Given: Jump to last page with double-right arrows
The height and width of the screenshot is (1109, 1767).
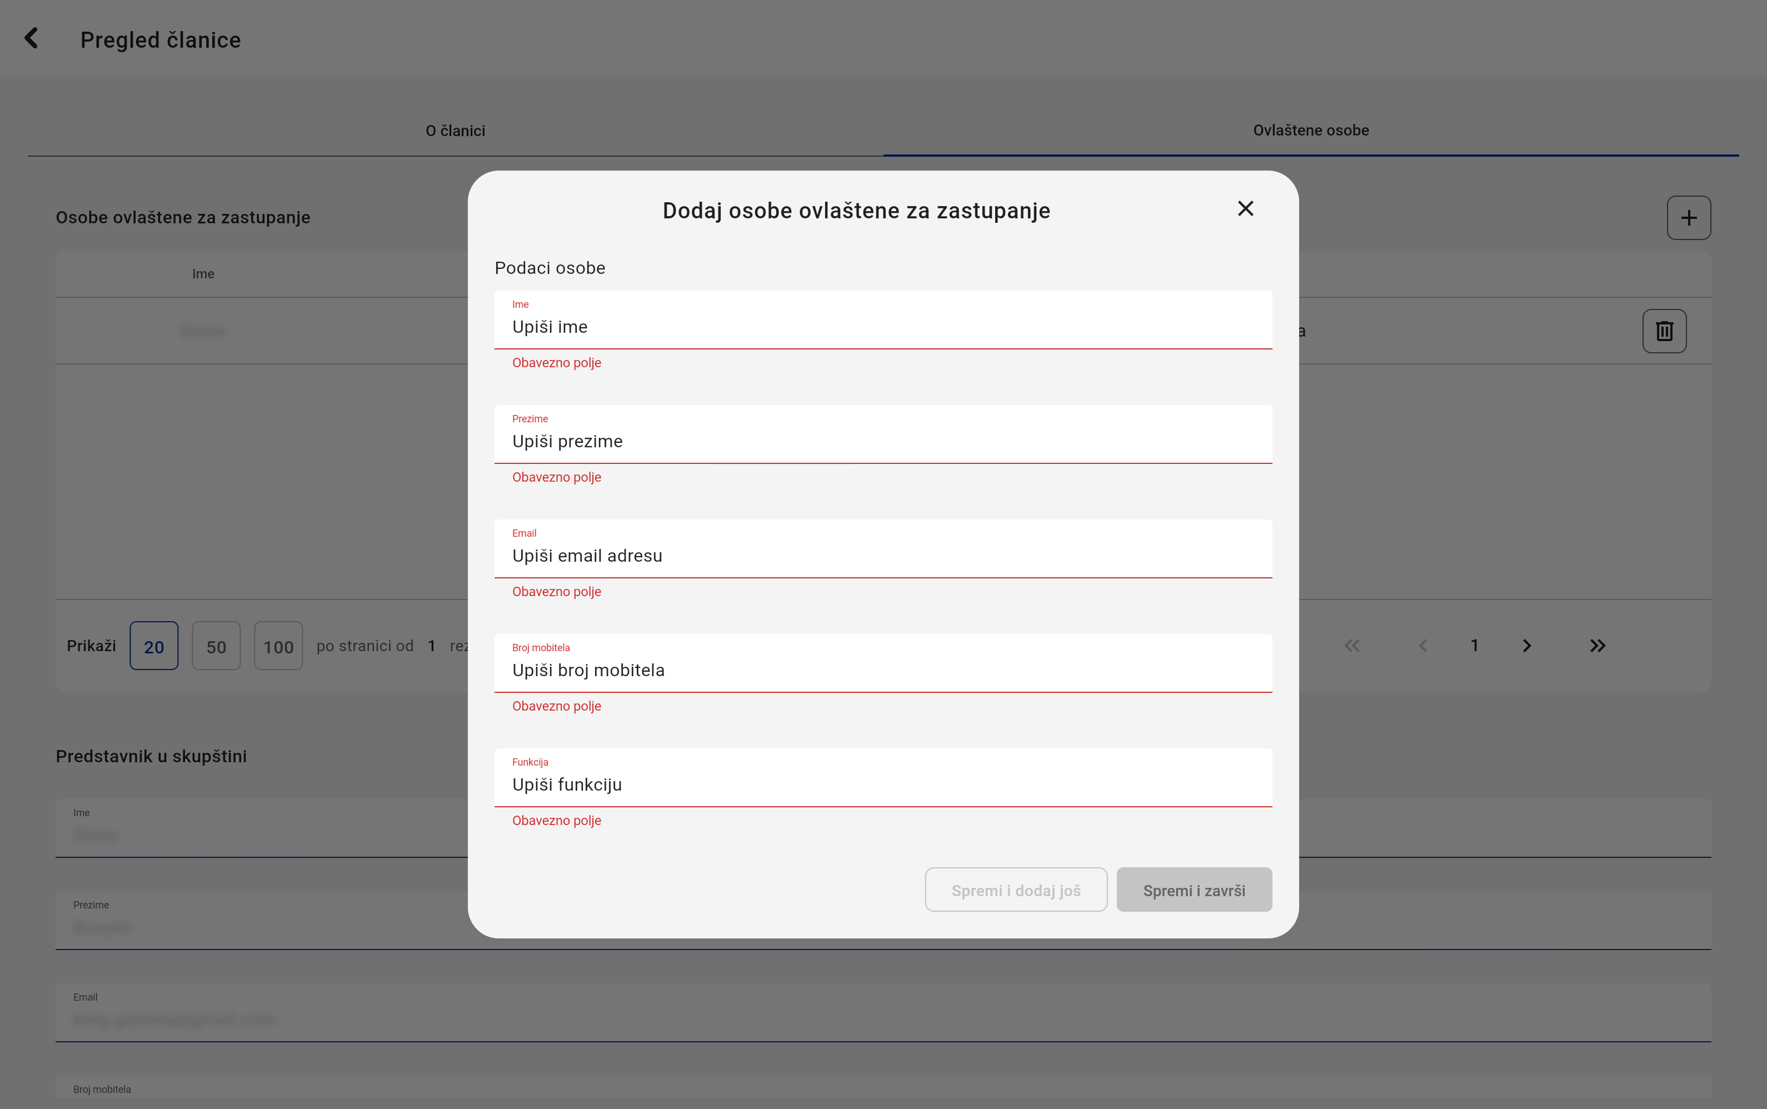Looking at the screenshot, I should 1597,646.
